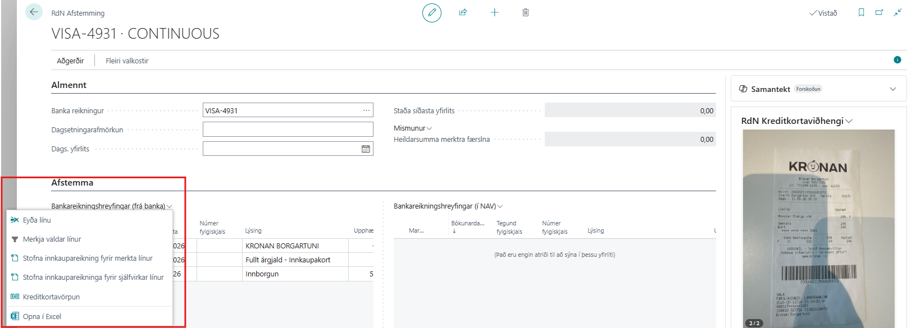Viewport: 916px width, 328px height.
Task: Click the share icon in the header
Action: click(x=463, y=12)
